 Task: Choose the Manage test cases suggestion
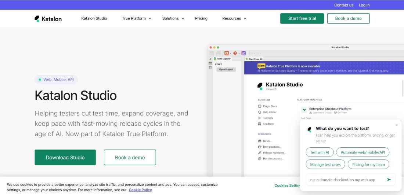(325, 164)
